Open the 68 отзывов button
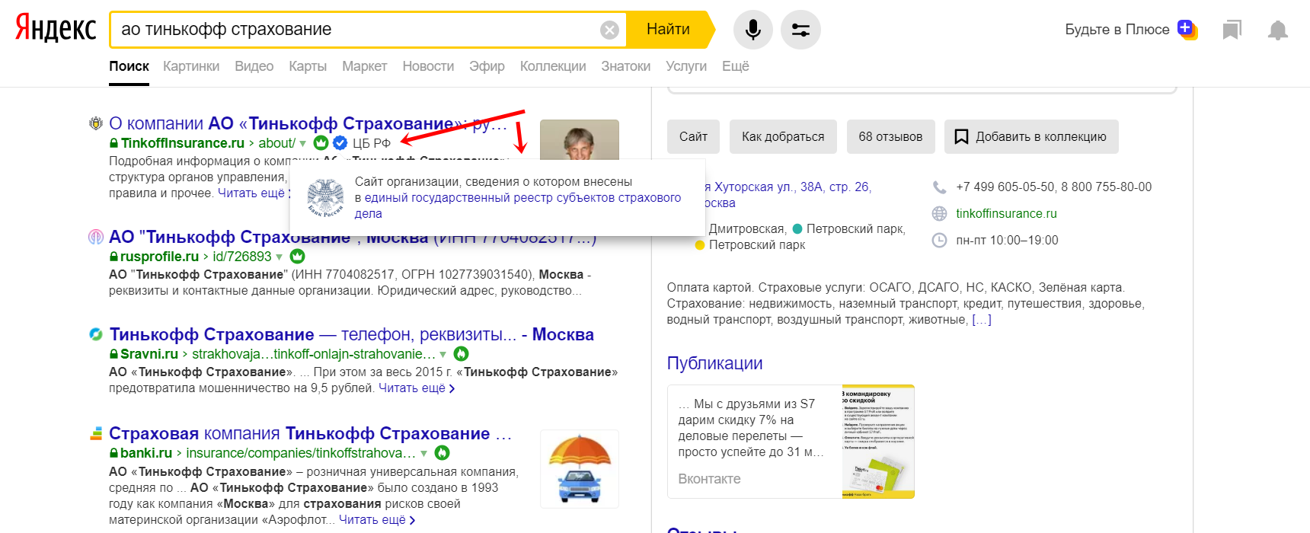1310x533 pixels. click(x=890, y=137)
